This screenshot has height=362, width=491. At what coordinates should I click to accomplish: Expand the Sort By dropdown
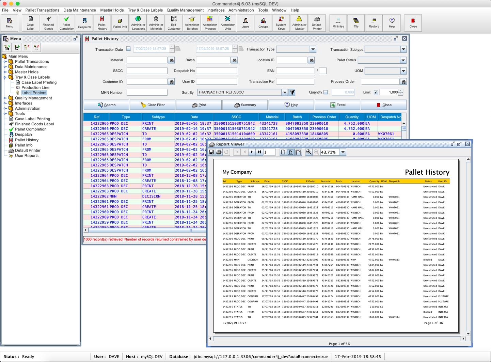[284, 92]
